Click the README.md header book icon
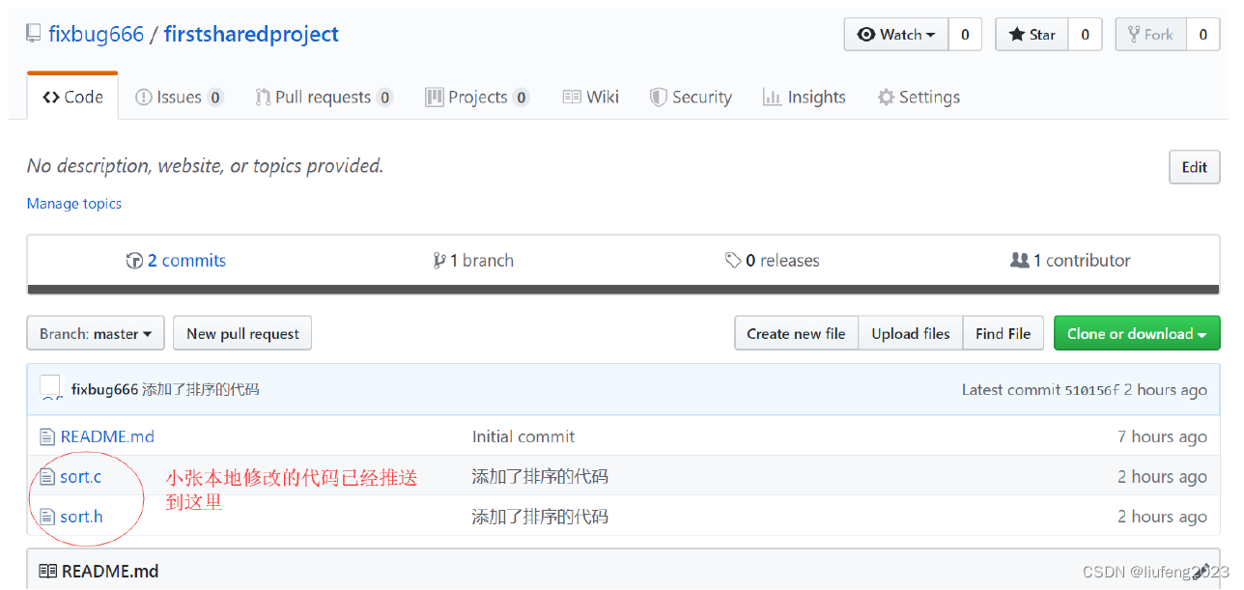The height and width of the screenshot is (590, 1244). click(x=48, y=571)
